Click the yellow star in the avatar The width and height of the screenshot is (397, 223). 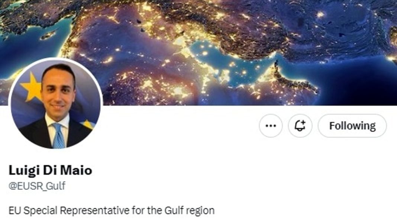(32, 87)
